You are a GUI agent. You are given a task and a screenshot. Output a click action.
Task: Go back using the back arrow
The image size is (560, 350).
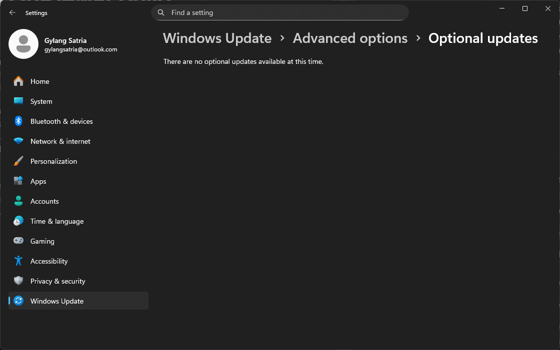coord(12,13)
